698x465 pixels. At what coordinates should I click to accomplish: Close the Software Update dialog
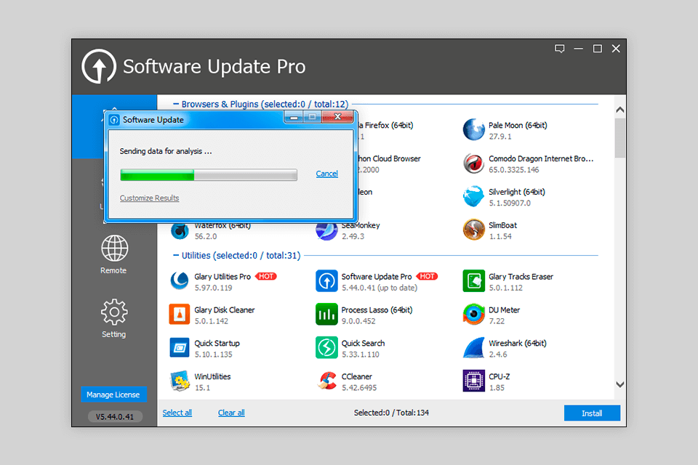(338, 117)
